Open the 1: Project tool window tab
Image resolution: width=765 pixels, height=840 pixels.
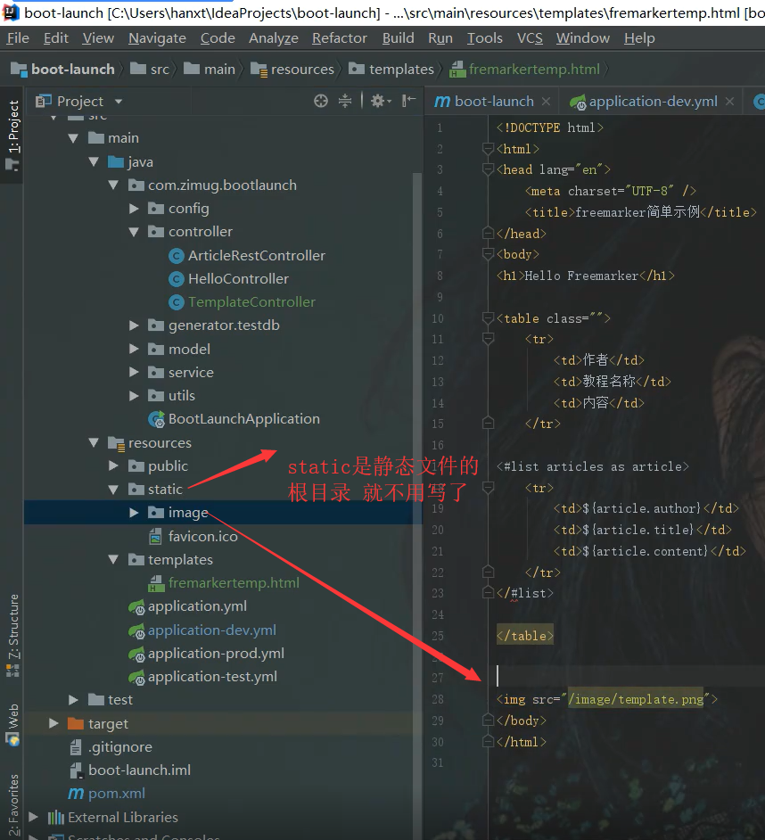point(12,135)
